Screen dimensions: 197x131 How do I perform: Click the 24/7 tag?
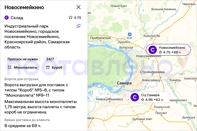click(x=50, y=59)
